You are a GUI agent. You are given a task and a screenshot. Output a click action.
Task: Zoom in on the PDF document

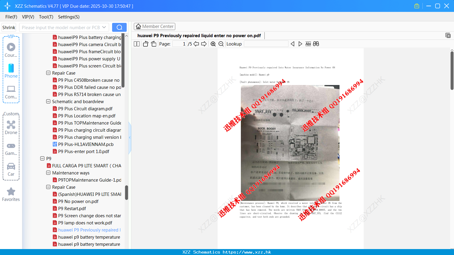pyautogui.click(x=213, y=44)
